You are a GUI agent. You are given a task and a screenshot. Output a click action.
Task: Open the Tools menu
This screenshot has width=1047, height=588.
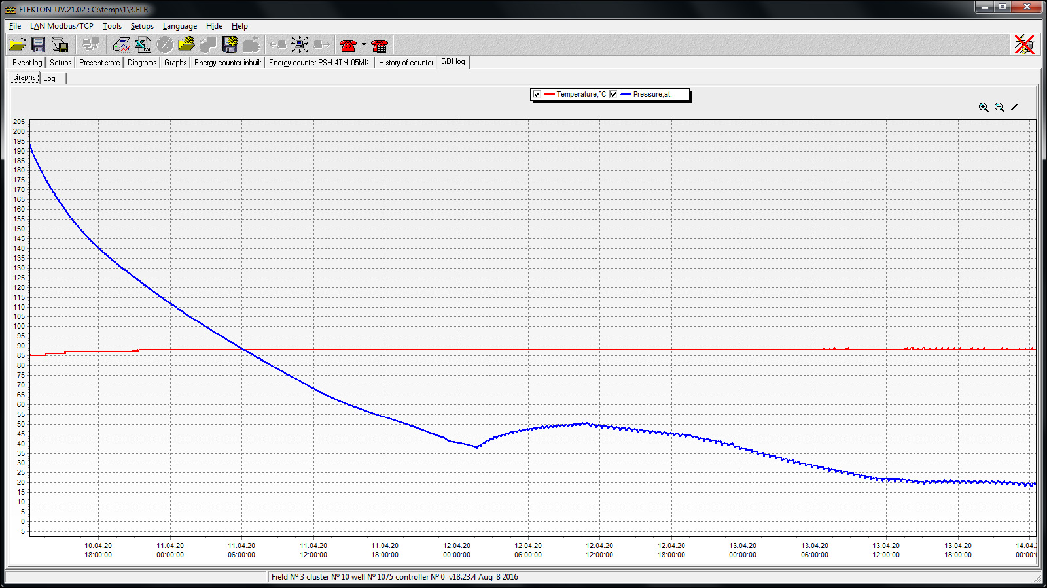112,26
